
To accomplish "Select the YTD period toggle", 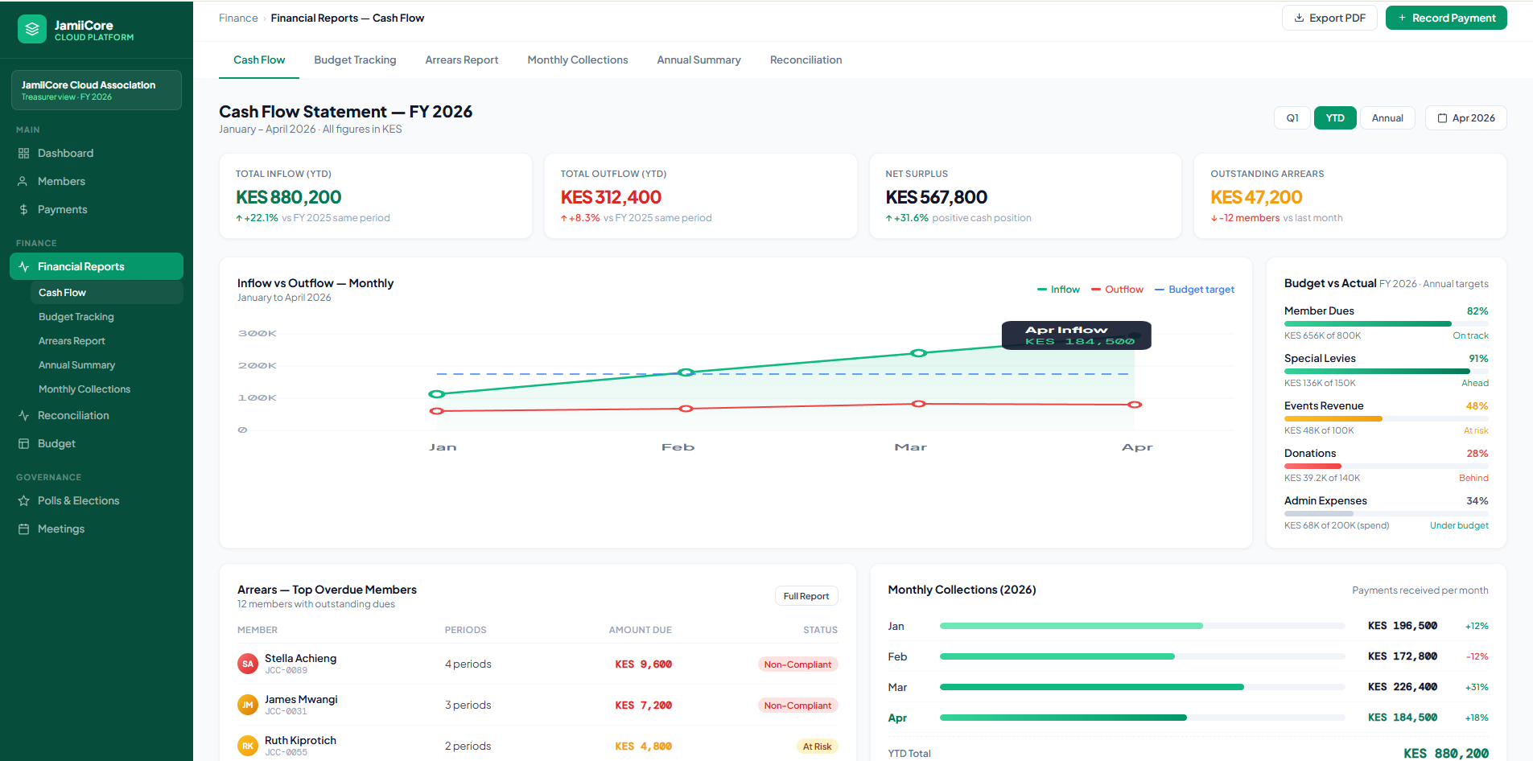I will [1335, 118].
